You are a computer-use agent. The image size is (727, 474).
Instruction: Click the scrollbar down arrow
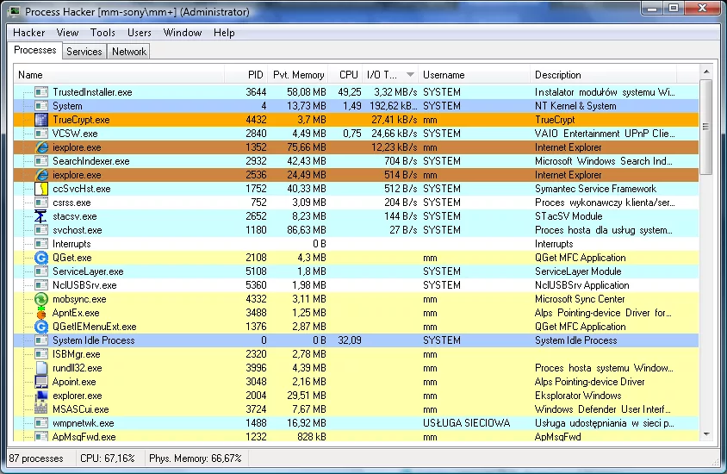click(x=706, y=434)
